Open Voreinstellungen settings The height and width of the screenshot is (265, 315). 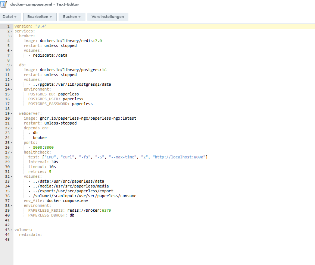108,17
